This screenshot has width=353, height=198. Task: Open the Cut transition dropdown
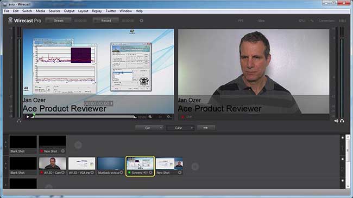tap(149, 128)
